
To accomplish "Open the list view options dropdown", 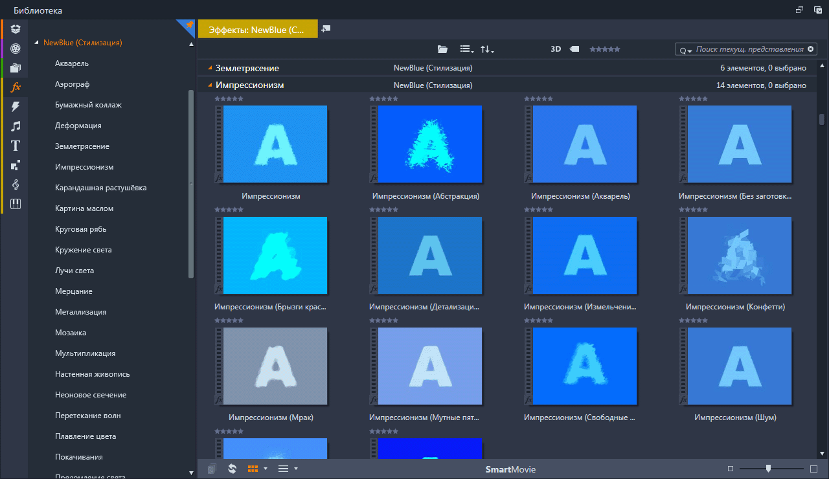I will point(466,49).
